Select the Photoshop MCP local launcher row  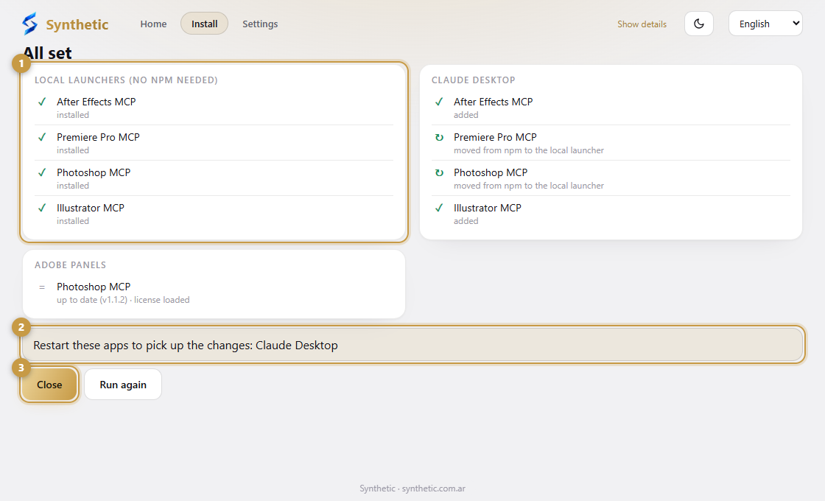coord(214,178)
